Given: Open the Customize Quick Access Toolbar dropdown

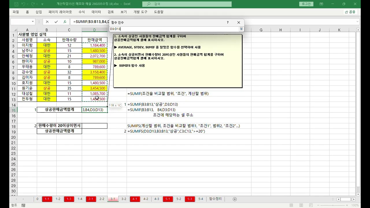Looking at the screenshot, I should tap(42, 4).
